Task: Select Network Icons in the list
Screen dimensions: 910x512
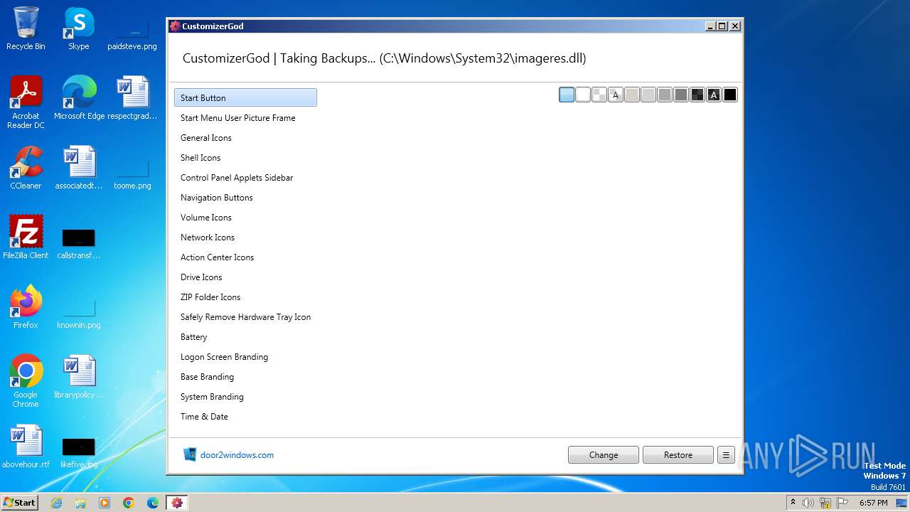Action: (245, 238)
